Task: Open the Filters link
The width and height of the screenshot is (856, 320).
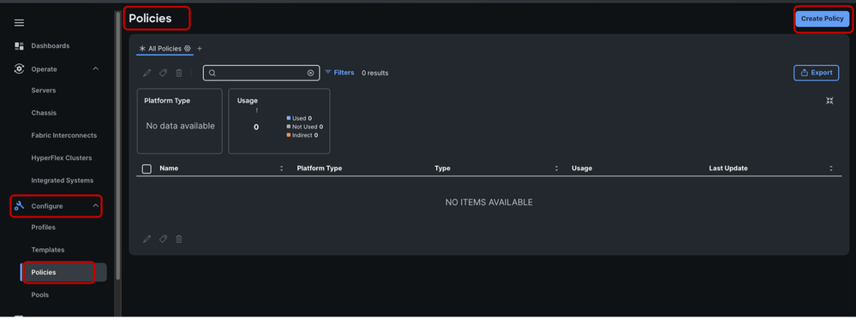Action: (344, 73)
